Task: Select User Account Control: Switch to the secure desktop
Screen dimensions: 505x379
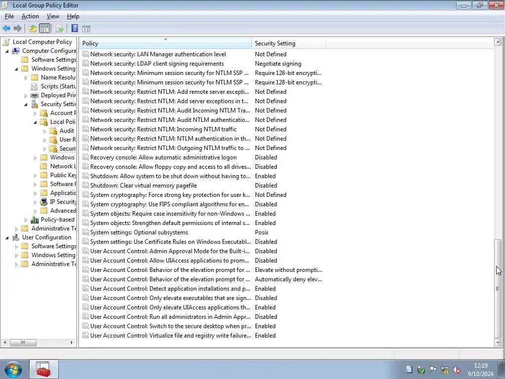Action: coord(170,326)
